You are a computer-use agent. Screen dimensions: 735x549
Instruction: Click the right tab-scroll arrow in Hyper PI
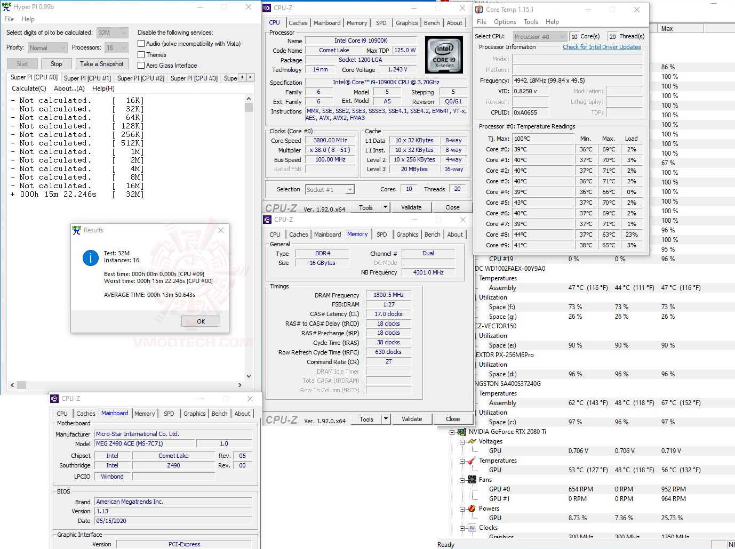coord(250,77)
